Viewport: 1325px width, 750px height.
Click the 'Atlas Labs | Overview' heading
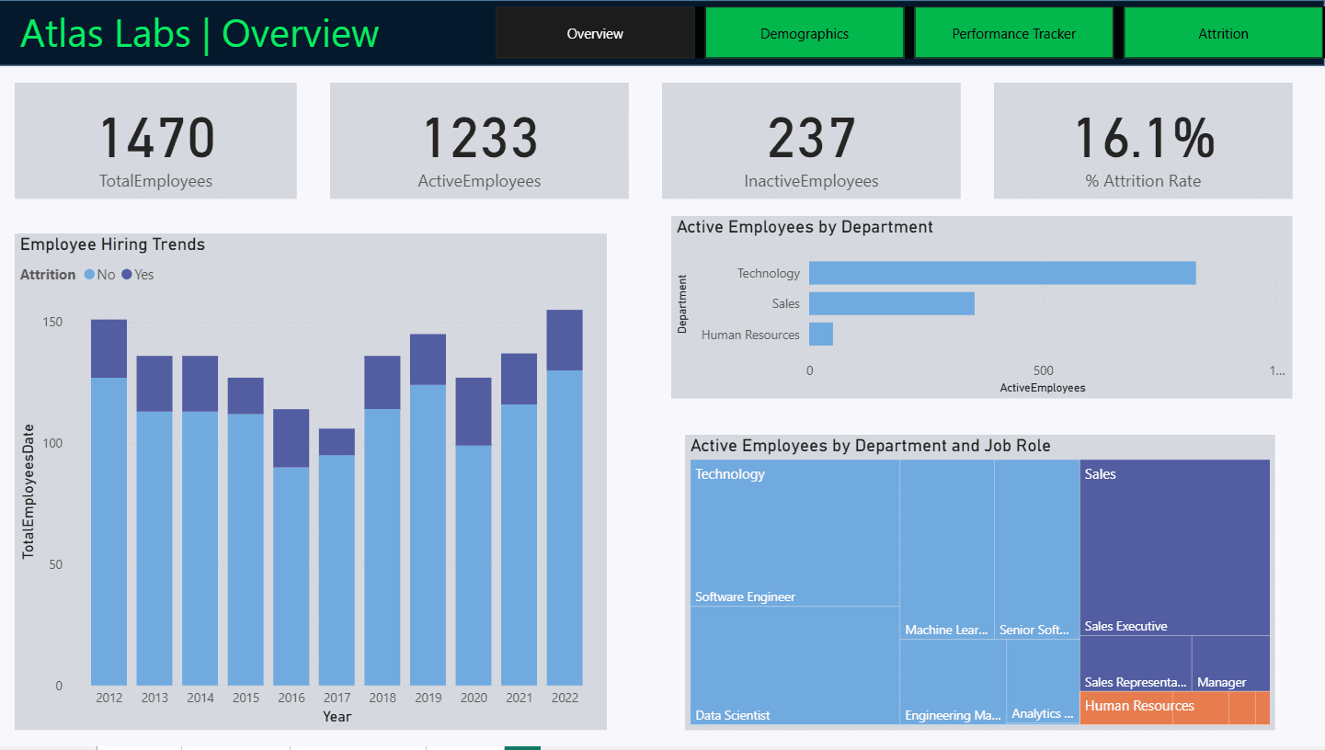[200, 33]
